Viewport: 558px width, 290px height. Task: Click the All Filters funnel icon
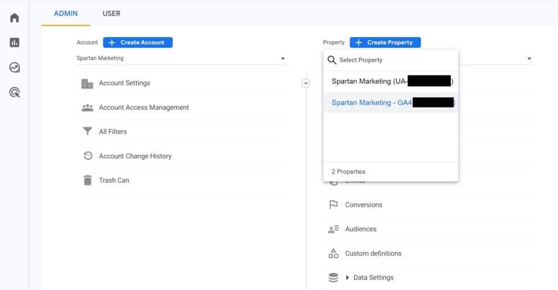(x=87, y=131)
